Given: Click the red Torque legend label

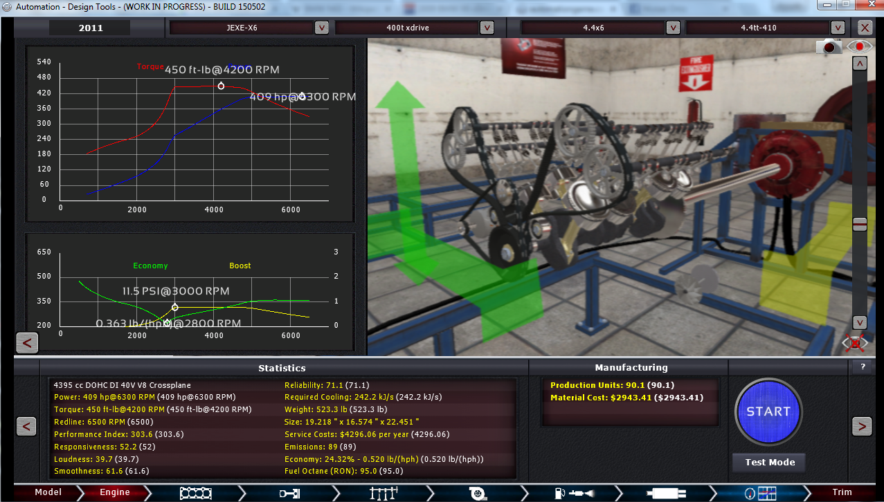Looking at the screenshot, I should tap(150, 67).
